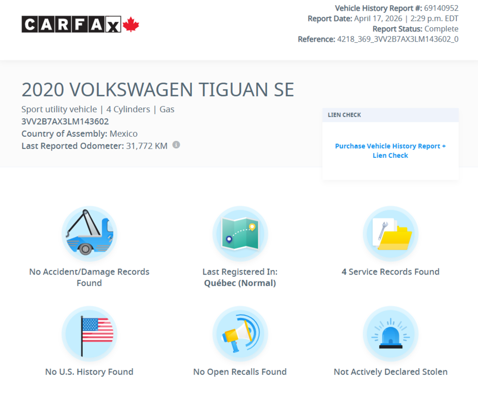Select the map registration icon above Québec
The width and height of the screenshot is (478, 395).
point(240,233)
